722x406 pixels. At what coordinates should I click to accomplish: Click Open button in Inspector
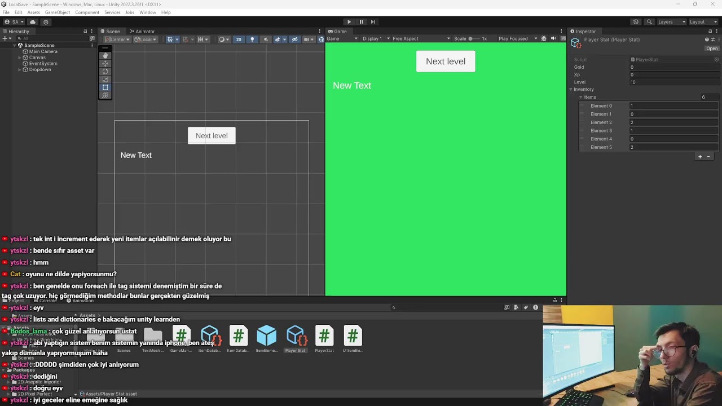point(712,48)
